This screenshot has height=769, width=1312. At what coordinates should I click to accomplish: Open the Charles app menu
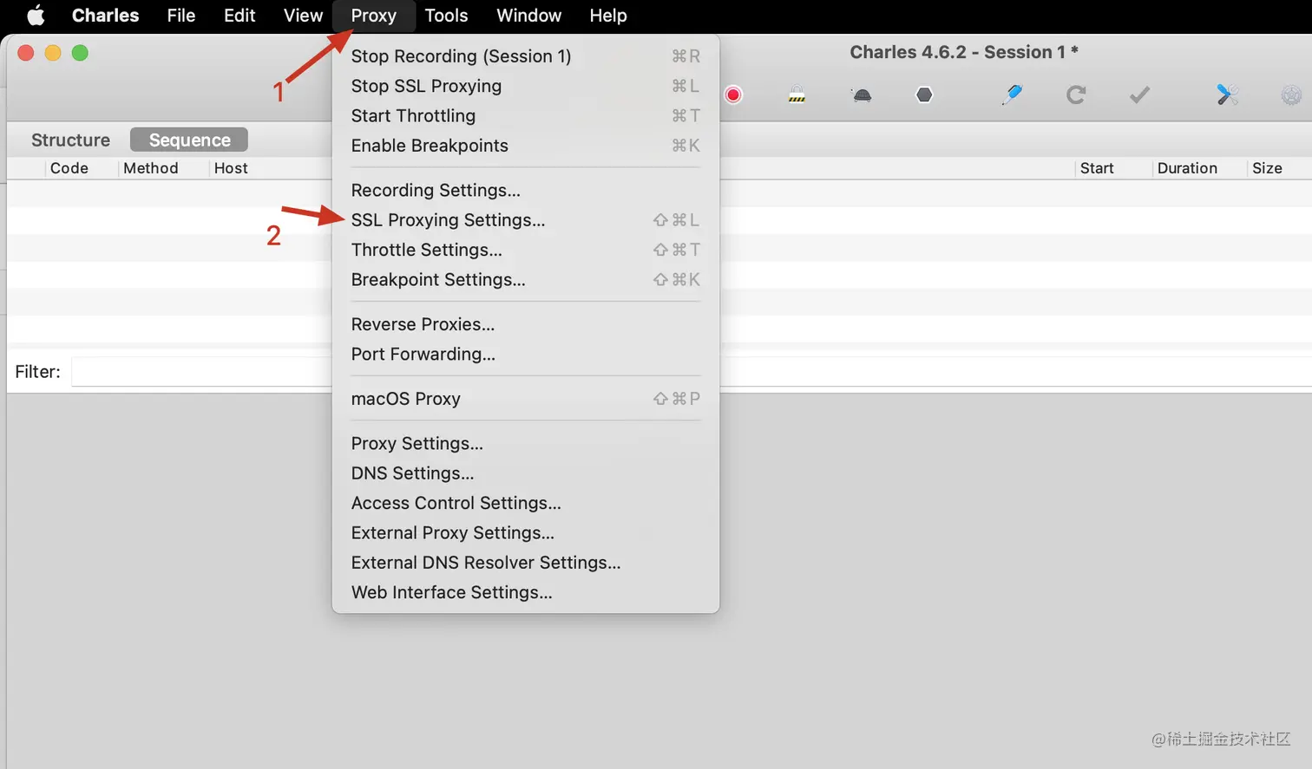tap(105, 16)
